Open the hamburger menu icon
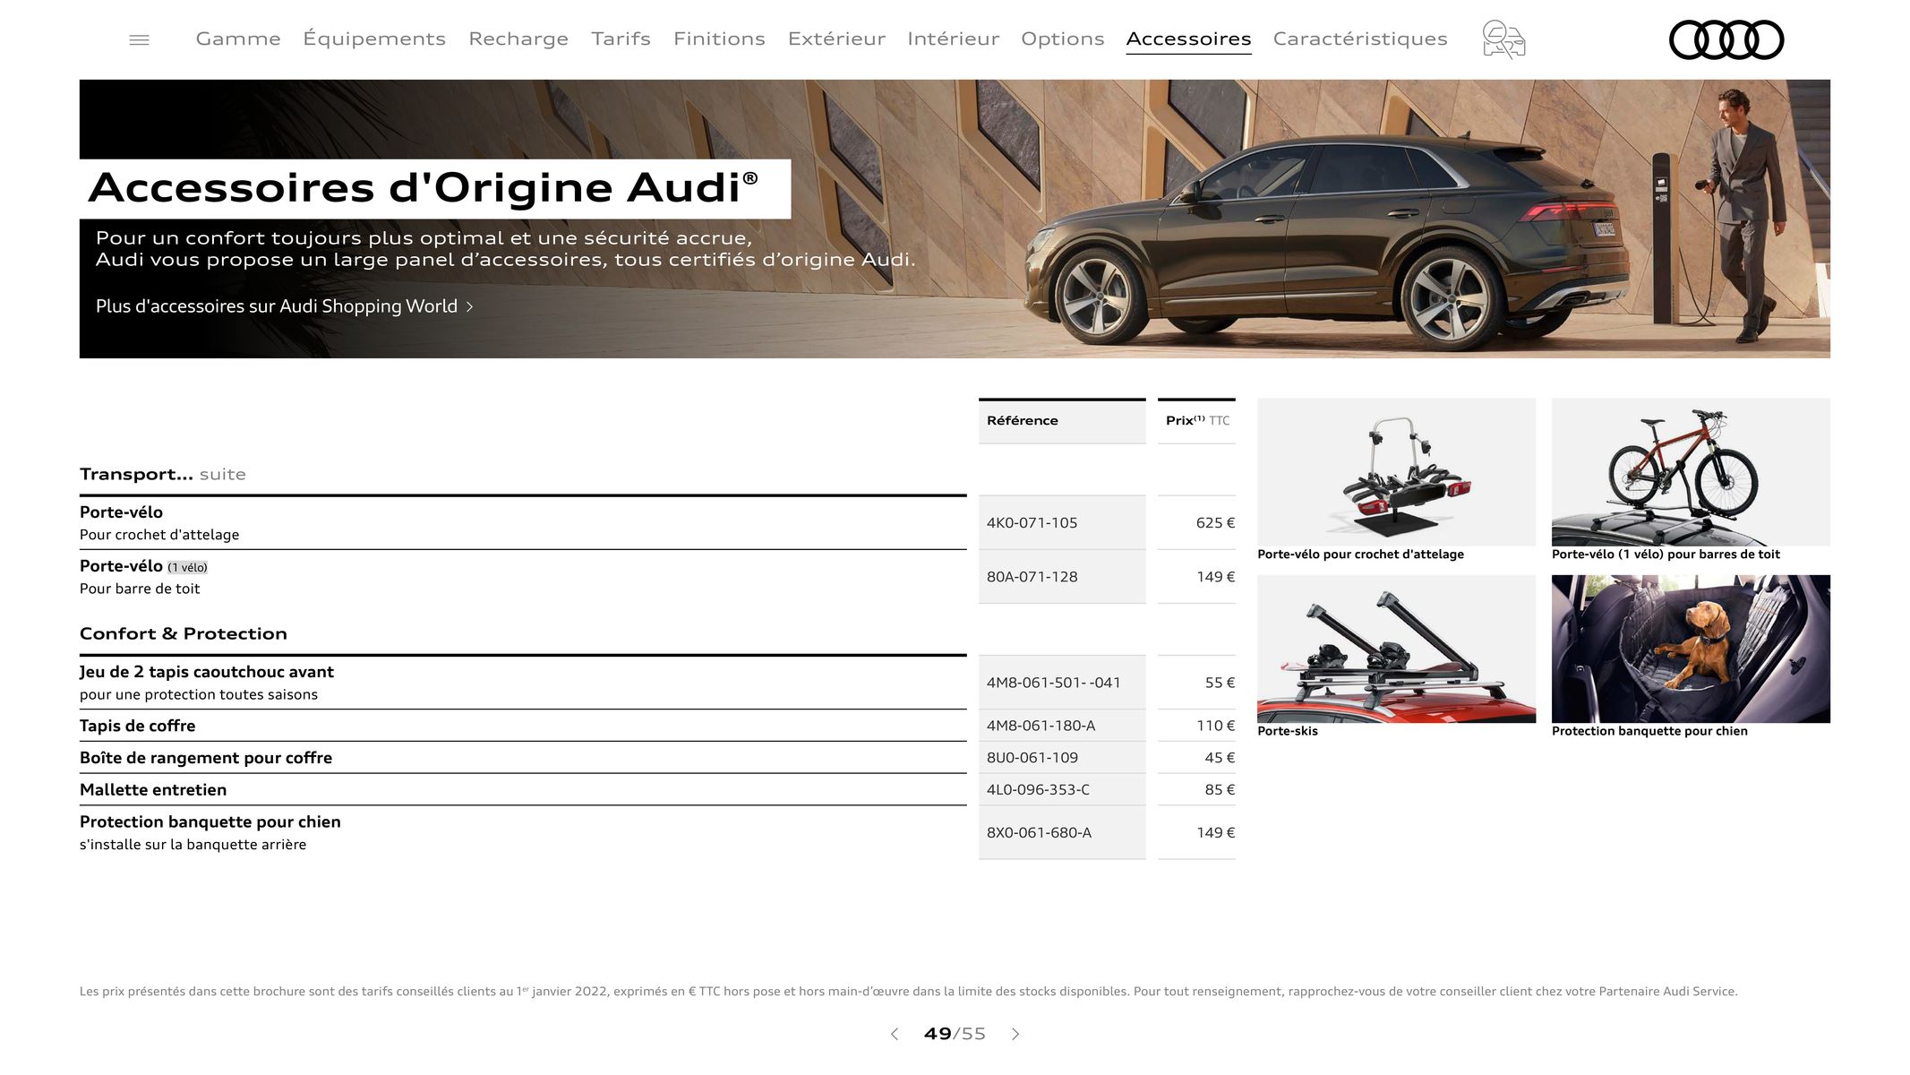Image resolution: width=1910 pixels, height=1075 pixels. click(139, 39)
